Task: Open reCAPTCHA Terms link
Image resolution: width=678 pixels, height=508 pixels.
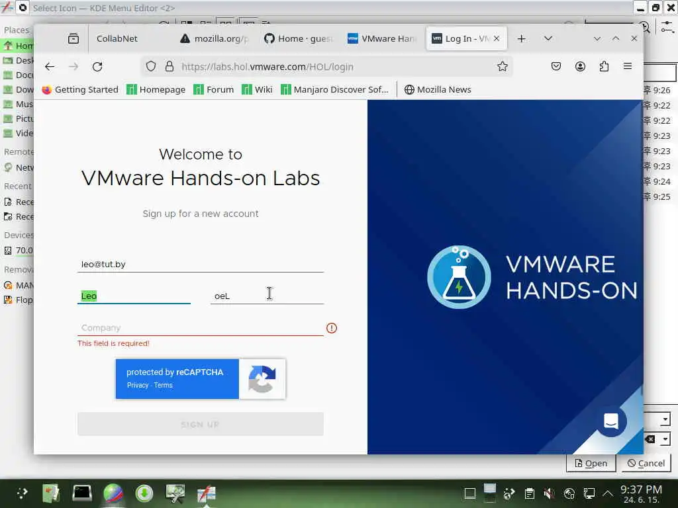Action: pos(163,385)
